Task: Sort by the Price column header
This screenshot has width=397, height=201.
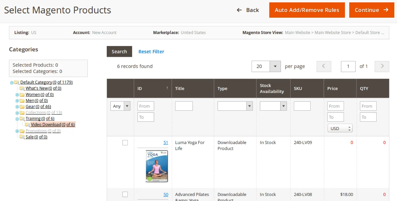Action: click(x=340, y=88)
